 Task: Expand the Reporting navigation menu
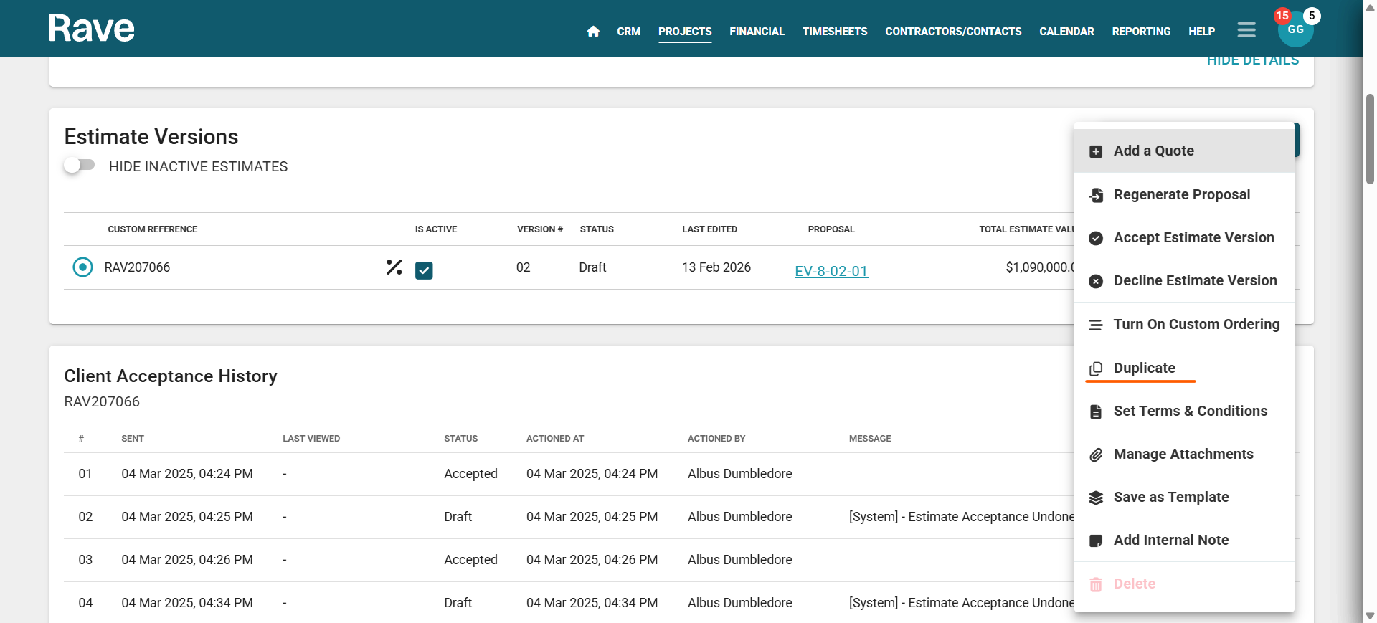click(x=1141, y=32)
